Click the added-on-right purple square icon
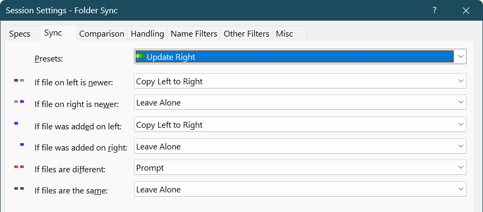Viewport: 483px width, 212px height. 22,144
